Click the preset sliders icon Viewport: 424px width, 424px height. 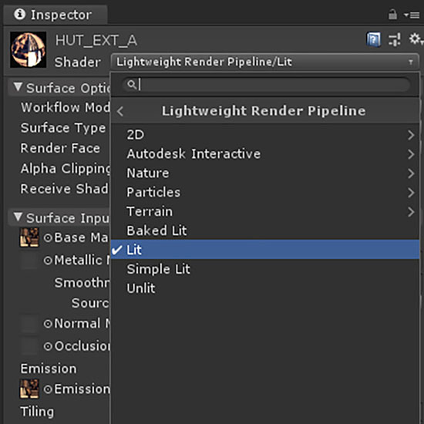pyautogui.click(x=394, y=40)
